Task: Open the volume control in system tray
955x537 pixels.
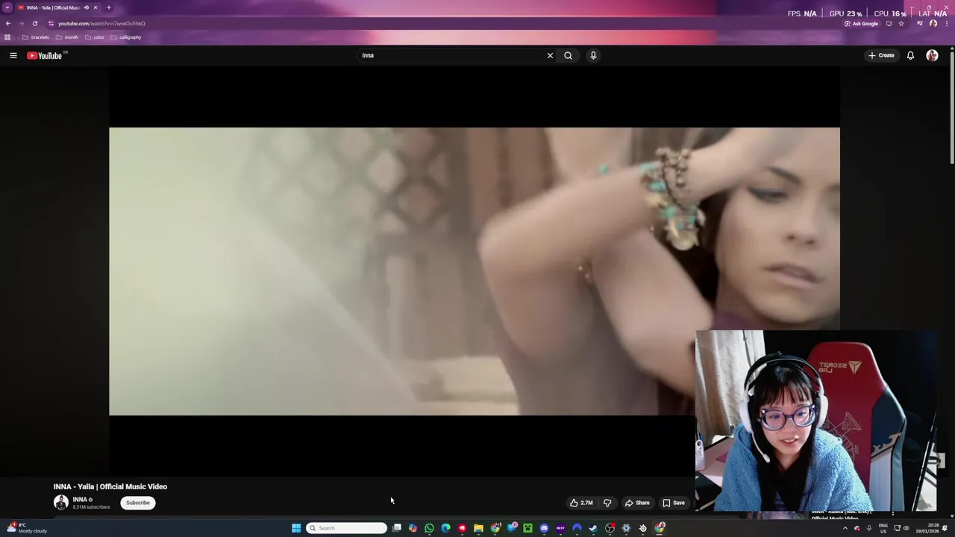Action: coord(906,528)
